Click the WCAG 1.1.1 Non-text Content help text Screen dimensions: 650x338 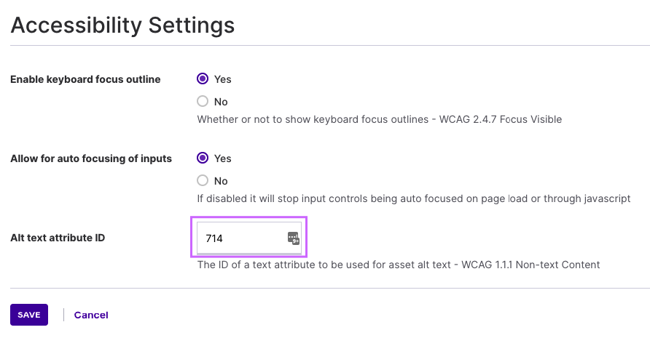(x=399, y=265)
